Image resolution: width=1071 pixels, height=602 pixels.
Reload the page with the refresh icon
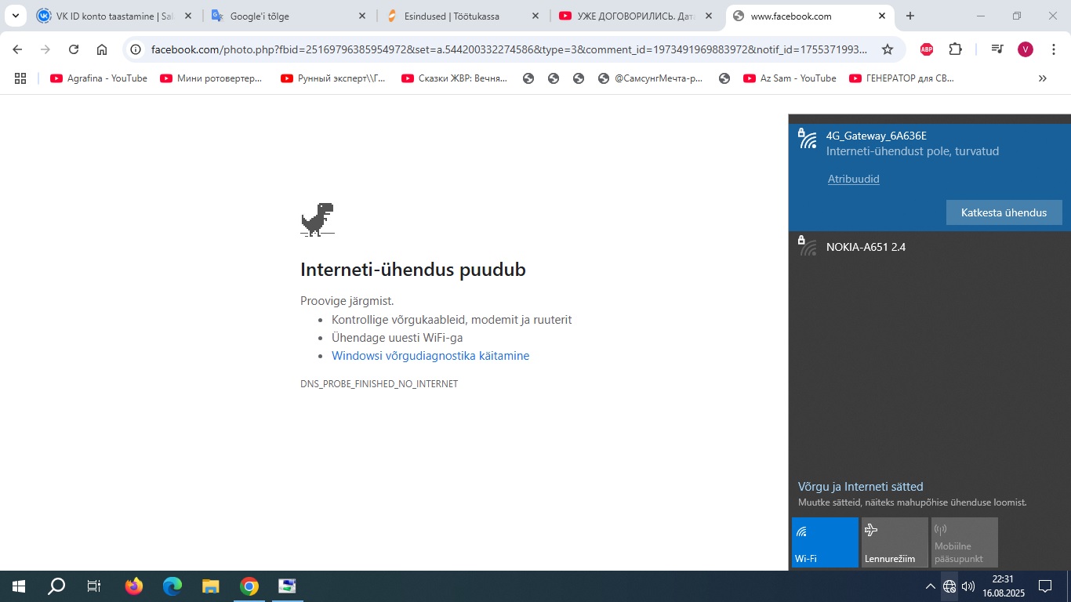[74, 49]
